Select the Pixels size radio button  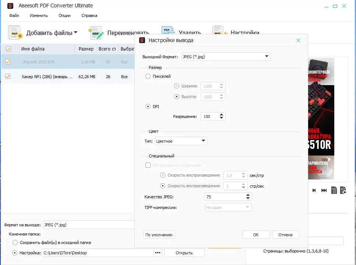coord(148,76)
